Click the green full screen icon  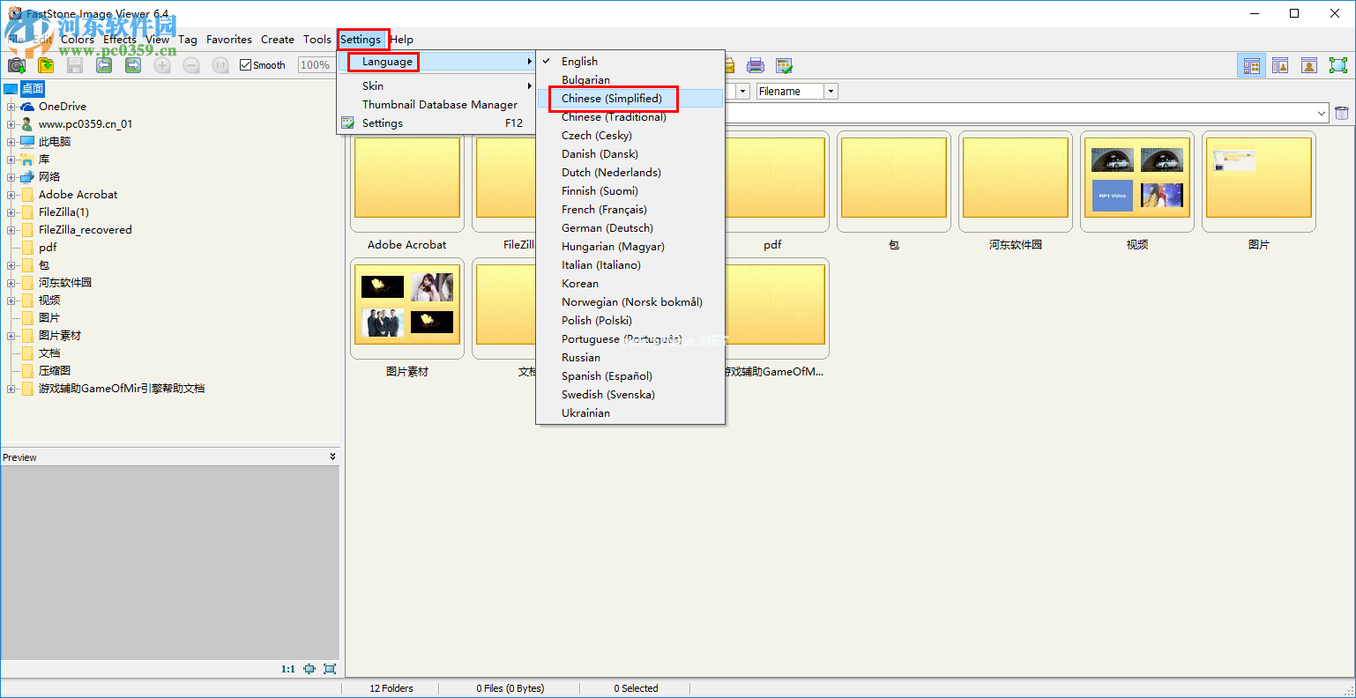coord(1338,65)
